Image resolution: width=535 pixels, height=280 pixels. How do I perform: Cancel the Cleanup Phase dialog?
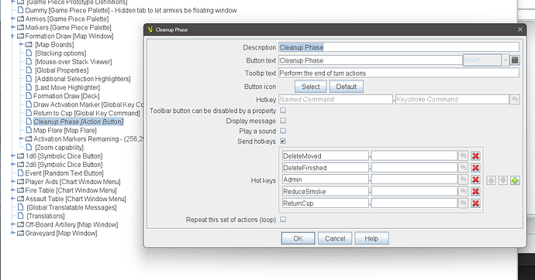pos(335,238)
